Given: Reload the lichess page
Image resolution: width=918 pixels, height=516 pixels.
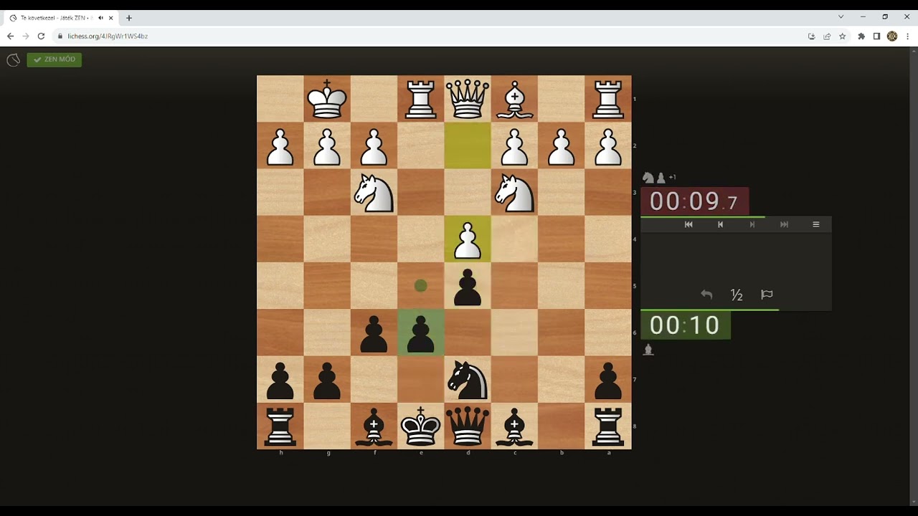Looking at the screenshot, I should [x=41, y=36].
